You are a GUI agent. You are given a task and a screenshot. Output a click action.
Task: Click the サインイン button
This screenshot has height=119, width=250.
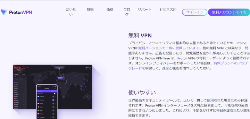[195, 12]
